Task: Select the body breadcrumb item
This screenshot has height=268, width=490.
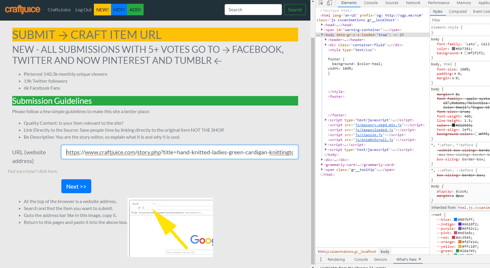Action: (x=385, y=252)
